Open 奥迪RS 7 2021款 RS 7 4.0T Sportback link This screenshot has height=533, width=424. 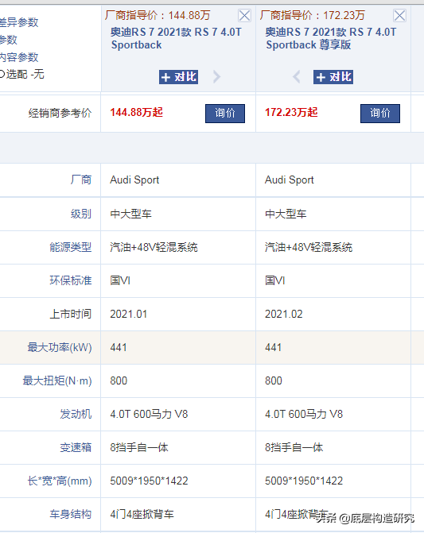pos(176,38)
